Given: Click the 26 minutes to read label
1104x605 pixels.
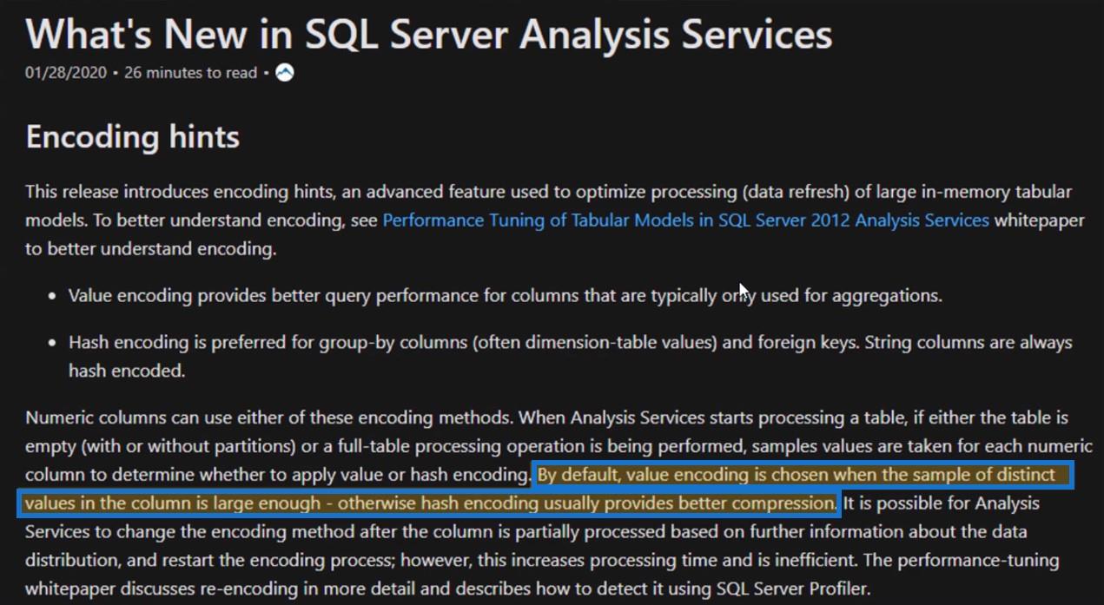Looking at the screenshot, I should click(190, 73).
